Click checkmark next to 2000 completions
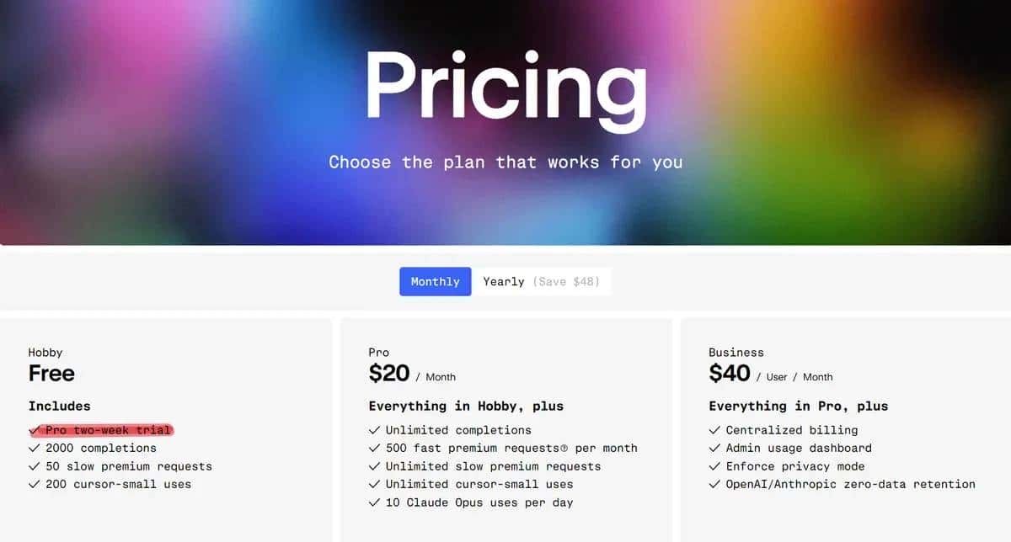Image resolution: width=1011 pixels, height=542 pixels. tap(34, 449)
